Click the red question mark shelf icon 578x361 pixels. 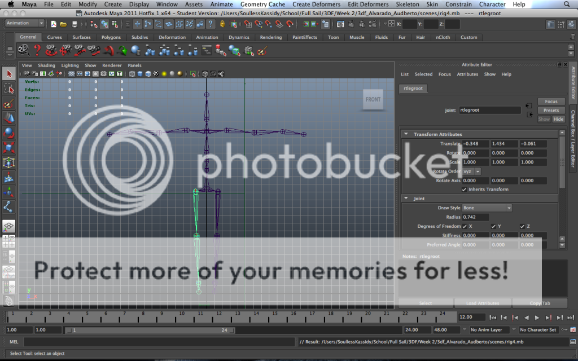coord(37,51)
